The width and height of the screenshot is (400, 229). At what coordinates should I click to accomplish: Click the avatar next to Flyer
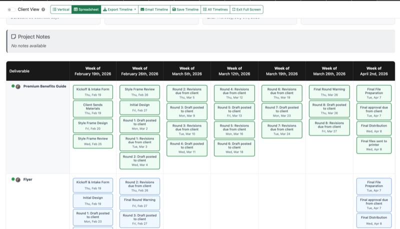coord(18,180)
